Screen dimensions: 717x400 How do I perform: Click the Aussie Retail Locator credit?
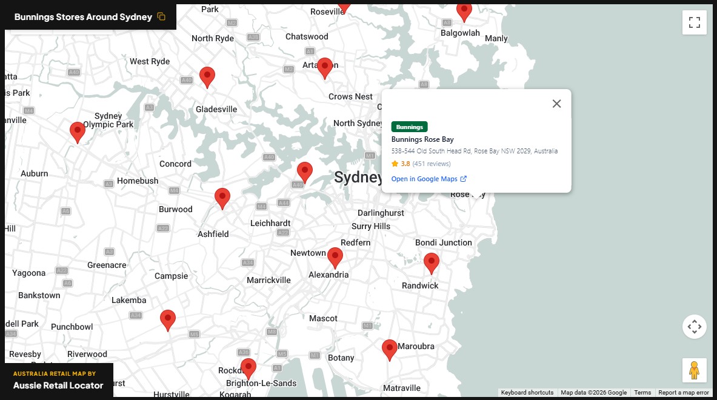[x=58, y=385]
